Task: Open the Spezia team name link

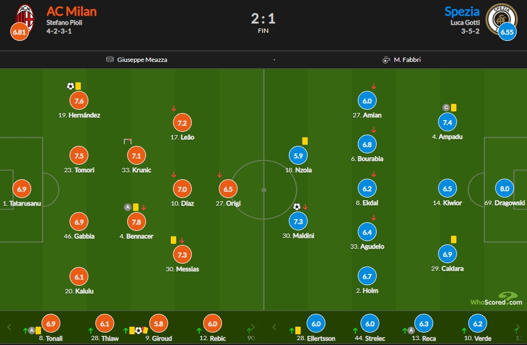Action: [462, 11]
